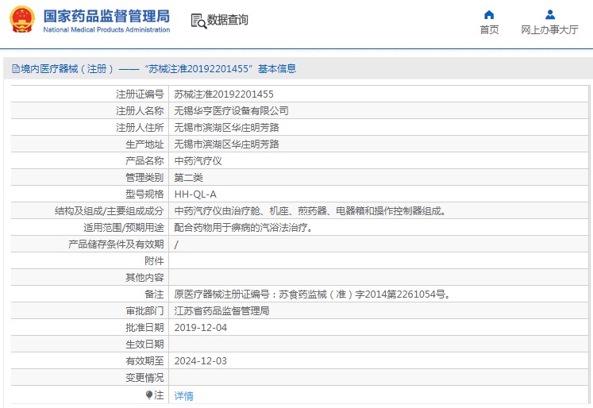Click the 适用范围/预期用途 label
The image size is (593, 408).
[124, 228]
